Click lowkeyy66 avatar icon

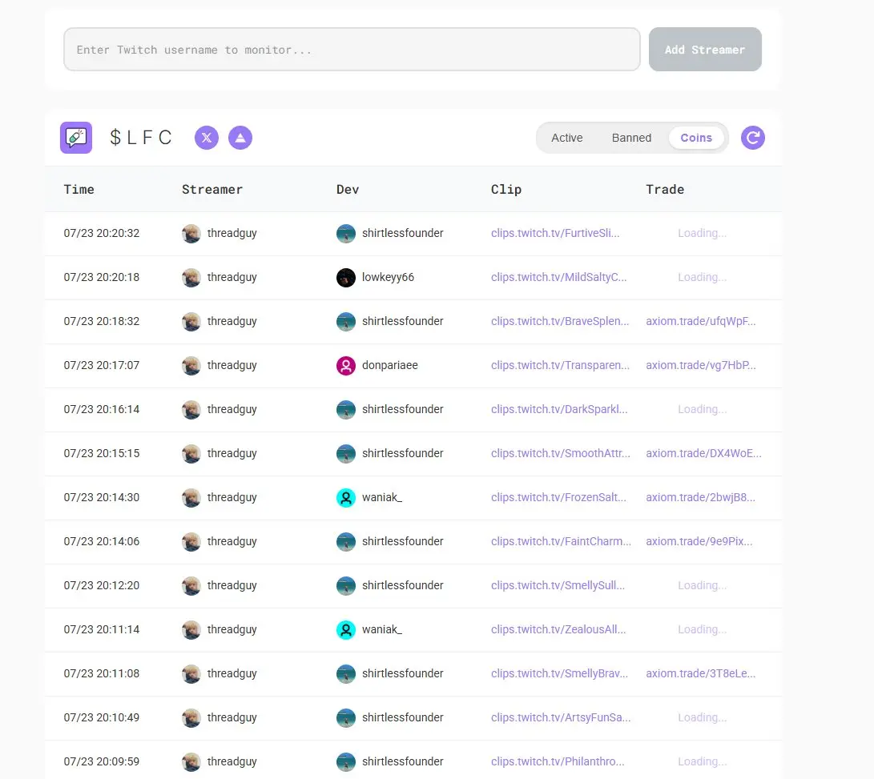tap(345, 278)
